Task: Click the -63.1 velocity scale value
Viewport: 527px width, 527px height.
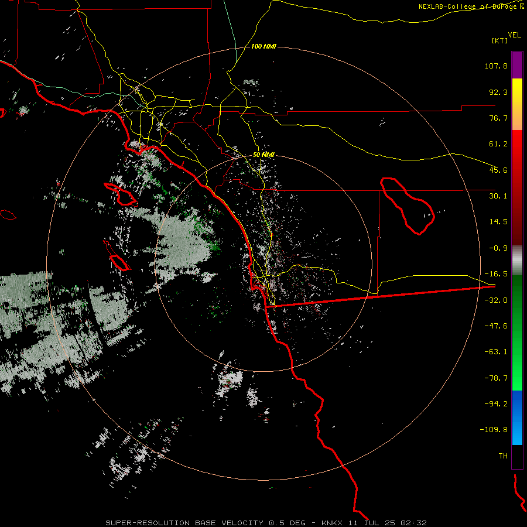Action: [496, 352]
